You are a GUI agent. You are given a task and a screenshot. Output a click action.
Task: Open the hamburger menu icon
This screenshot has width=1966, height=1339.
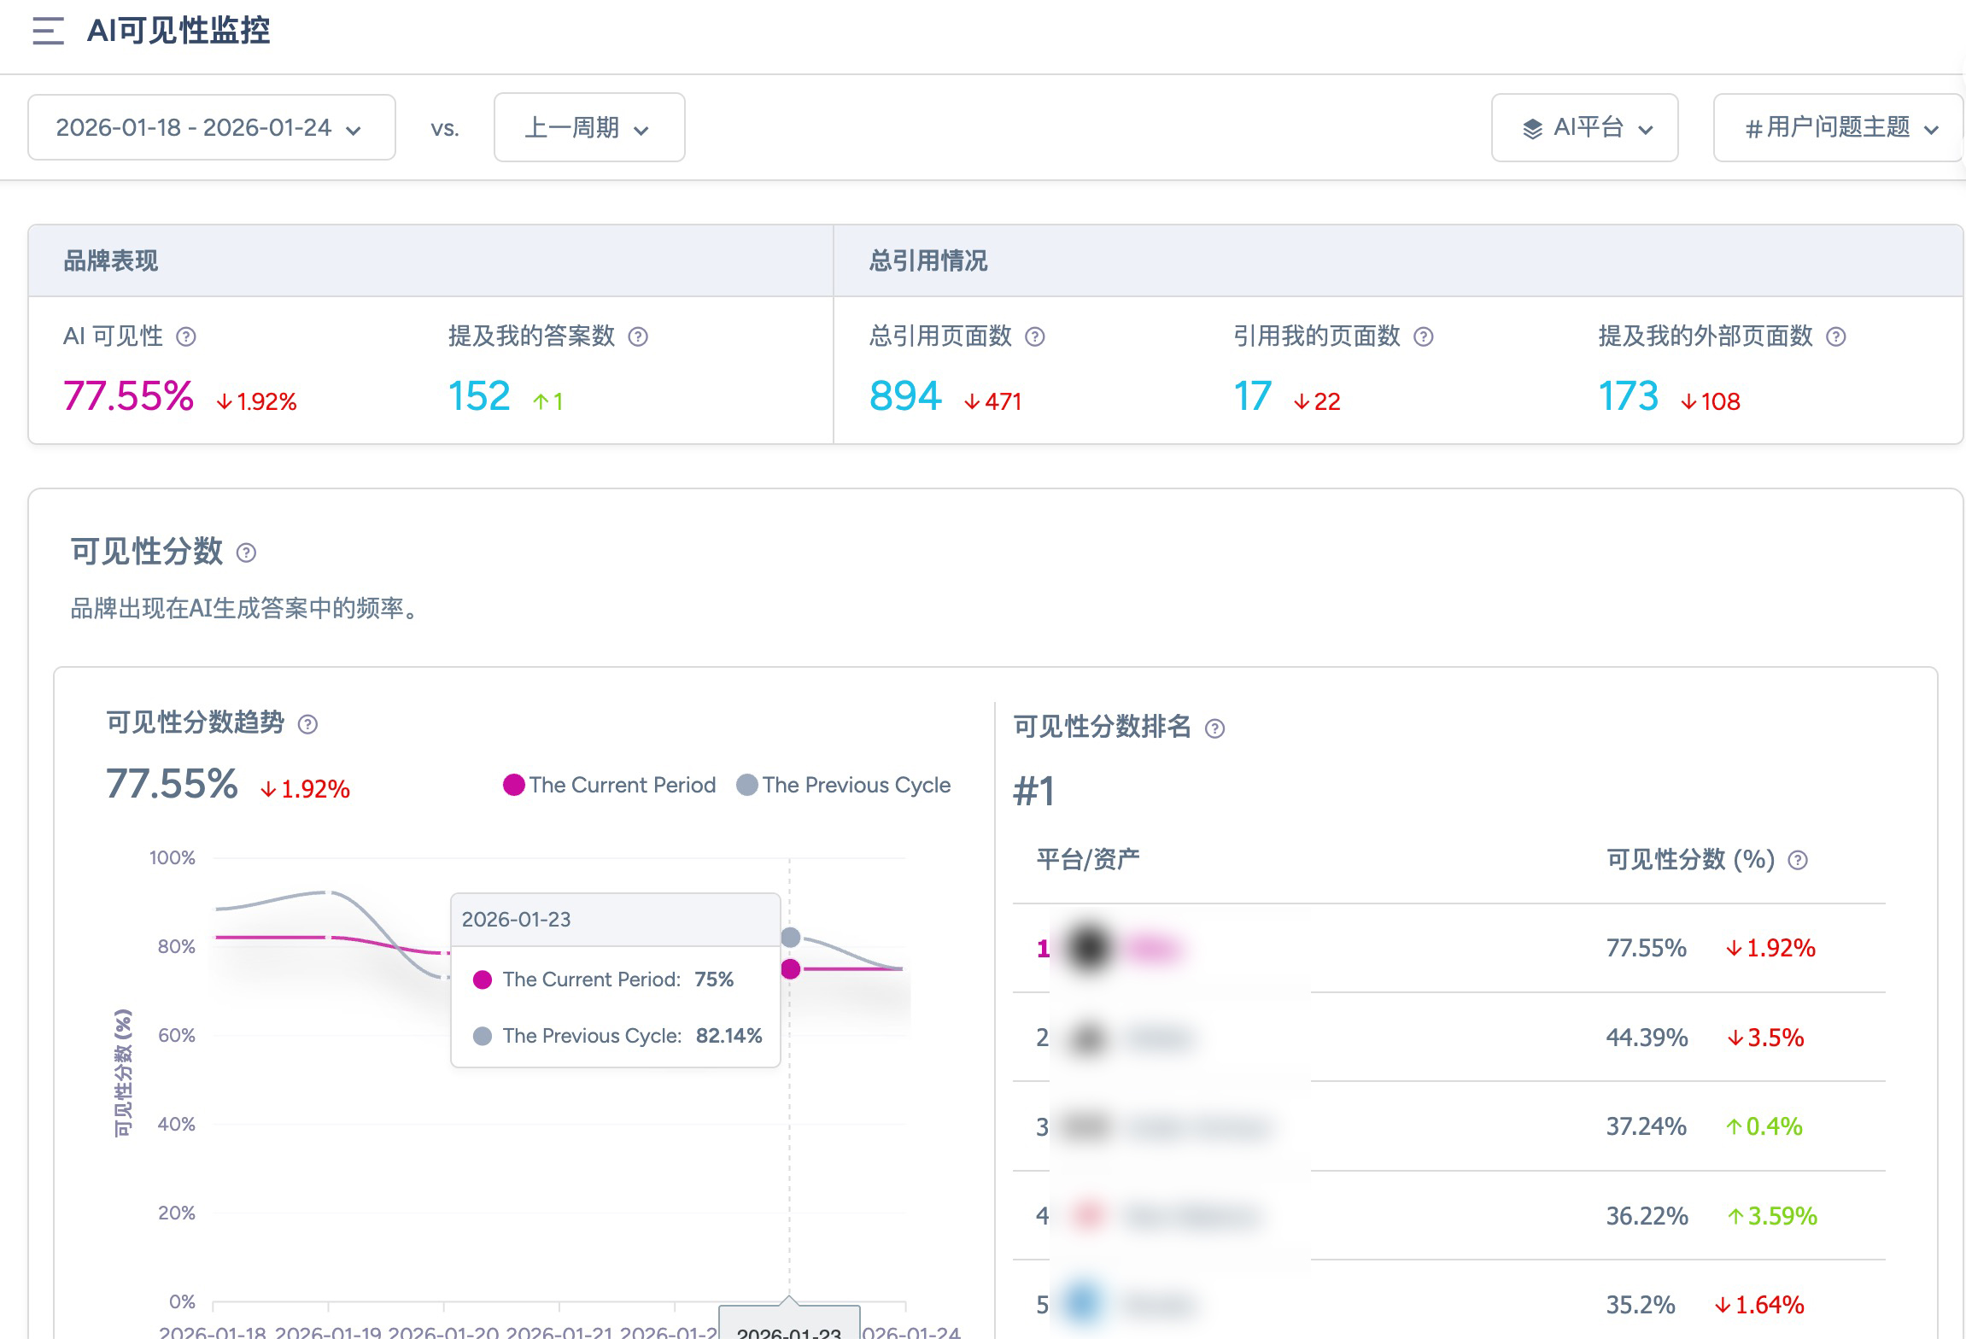tap(48, 32)
